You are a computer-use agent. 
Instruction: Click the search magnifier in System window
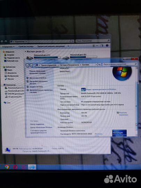[x=136, y=64]
